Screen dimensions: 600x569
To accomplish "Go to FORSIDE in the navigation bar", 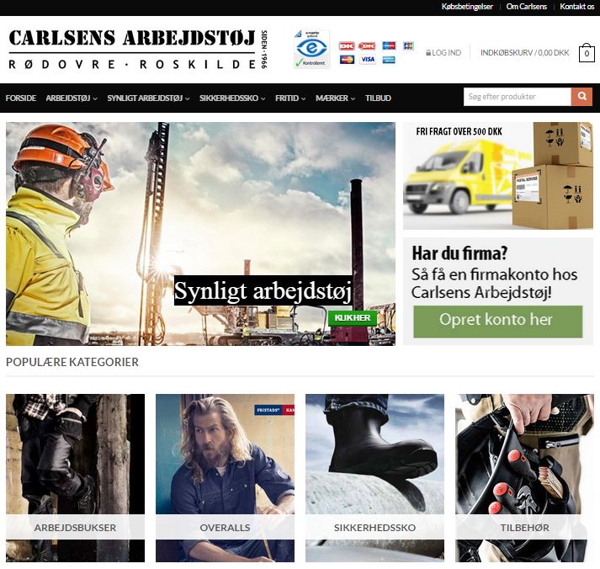I will tap(21, 98).
